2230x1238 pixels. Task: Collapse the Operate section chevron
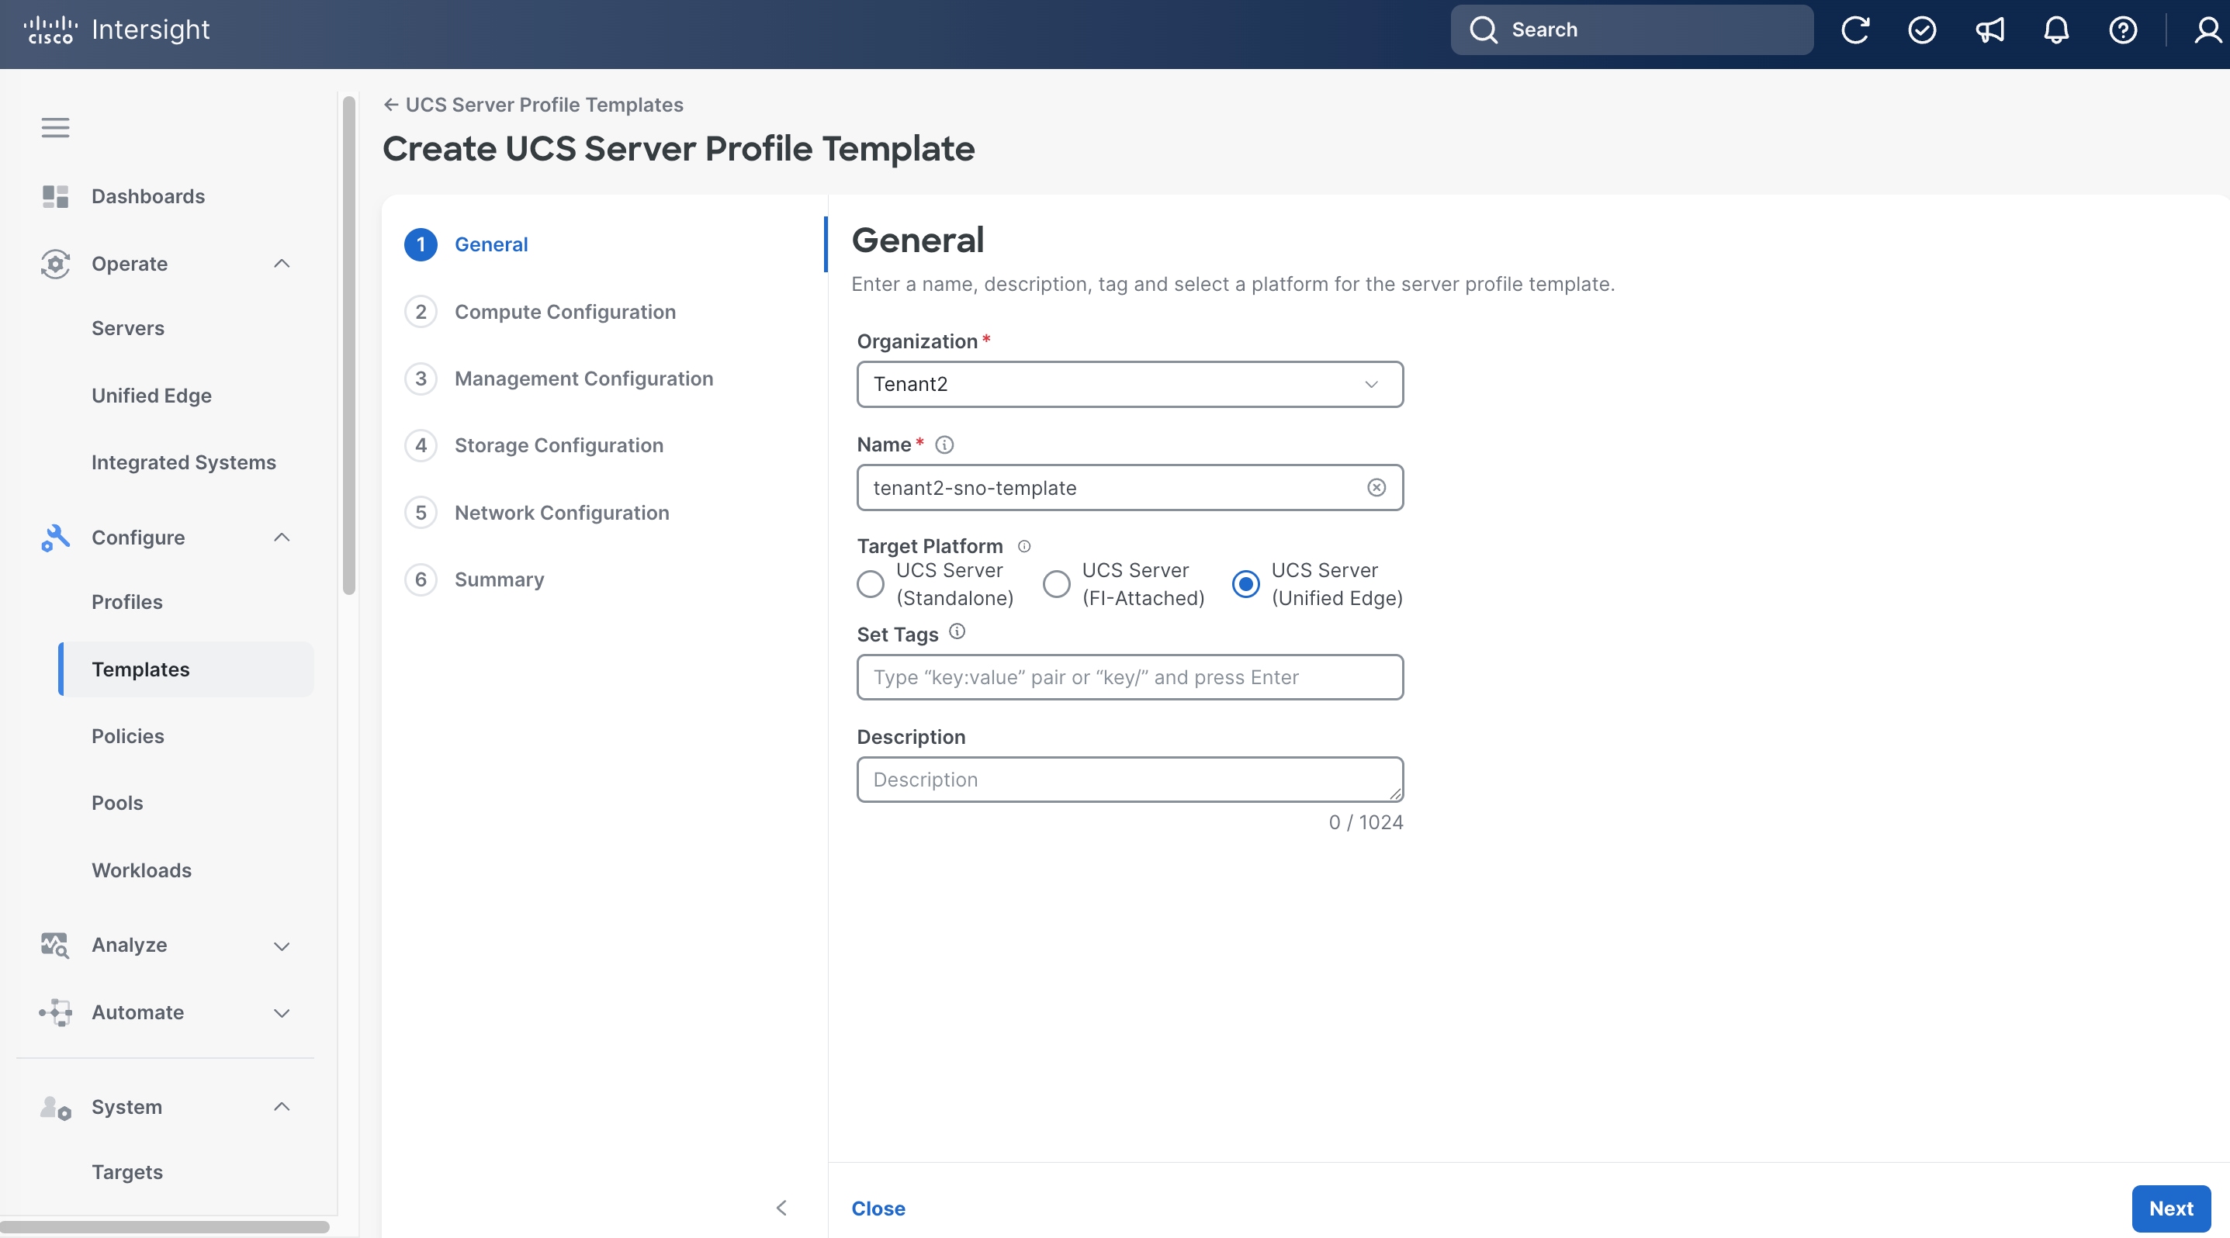pyautogui.click(x=282, y=264)
